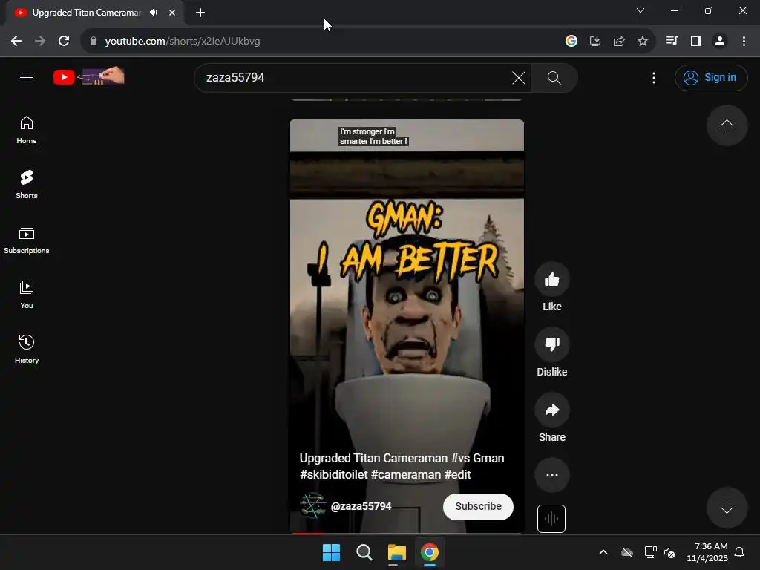View site information lock icon

tap(94, 42)
